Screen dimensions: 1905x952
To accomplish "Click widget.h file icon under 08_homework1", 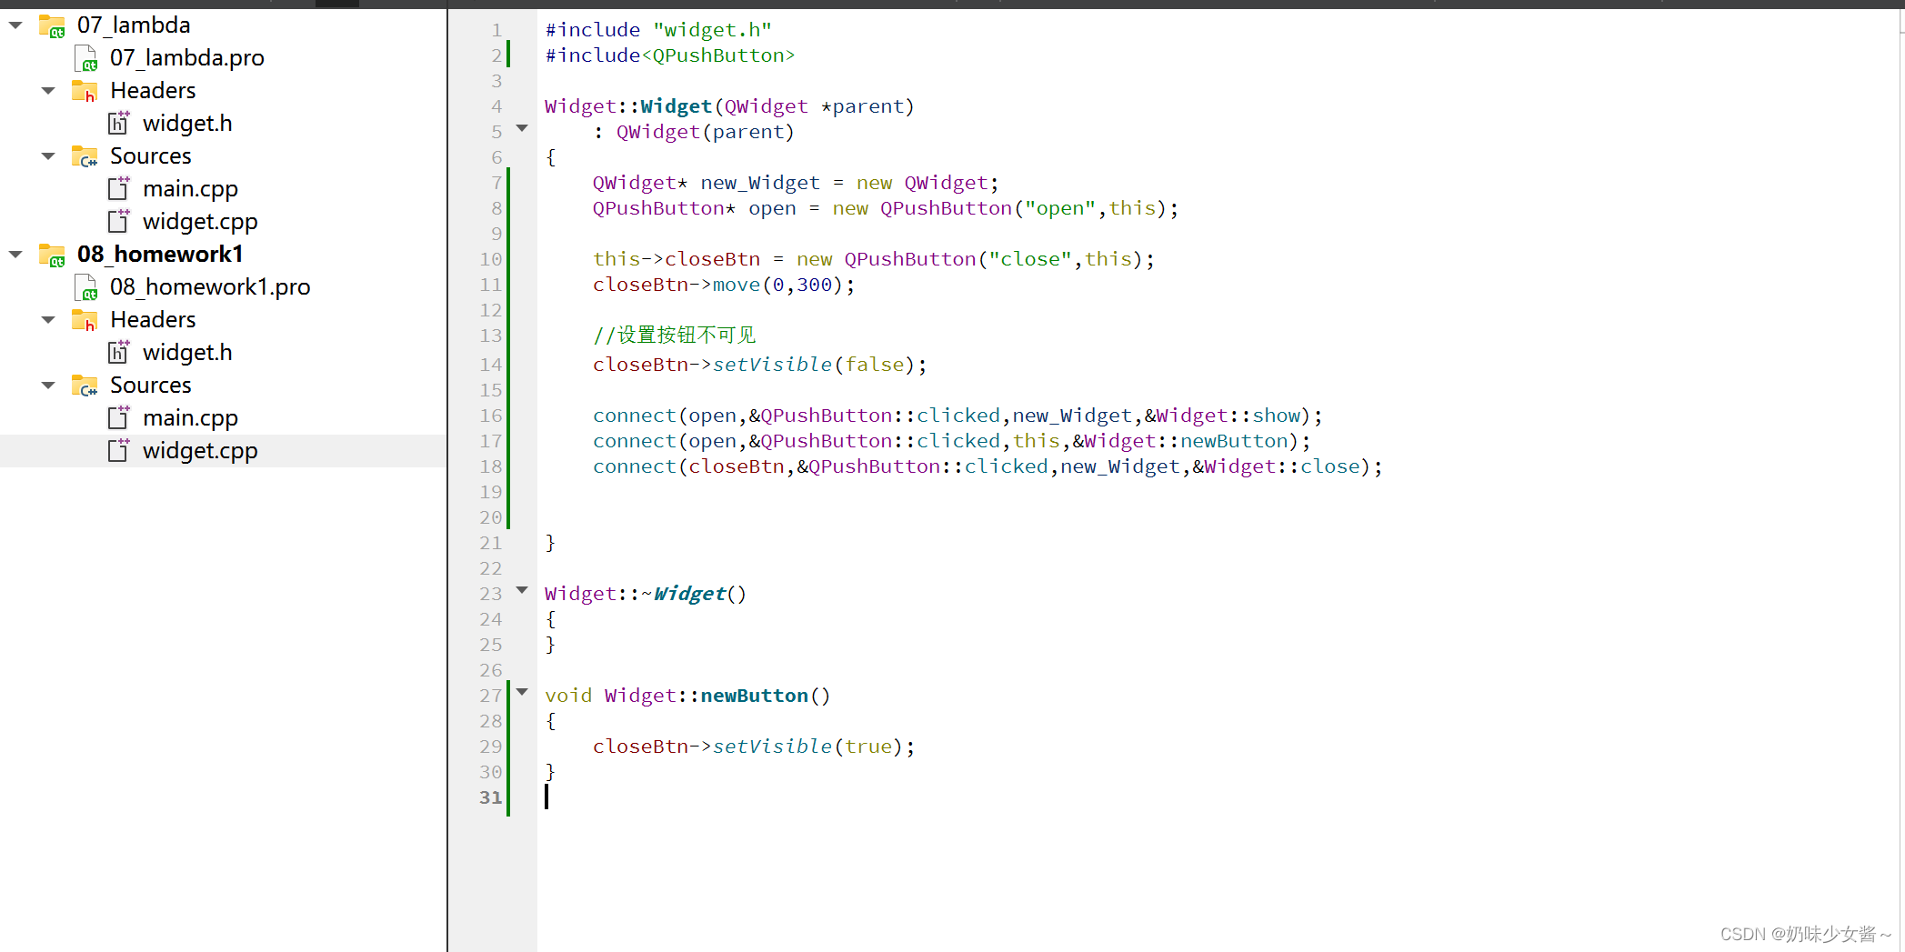I will [119, 352].
